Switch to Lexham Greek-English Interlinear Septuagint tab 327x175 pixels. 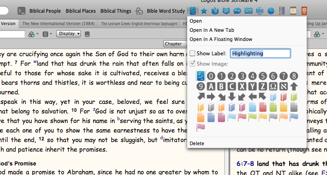(139, 24)
